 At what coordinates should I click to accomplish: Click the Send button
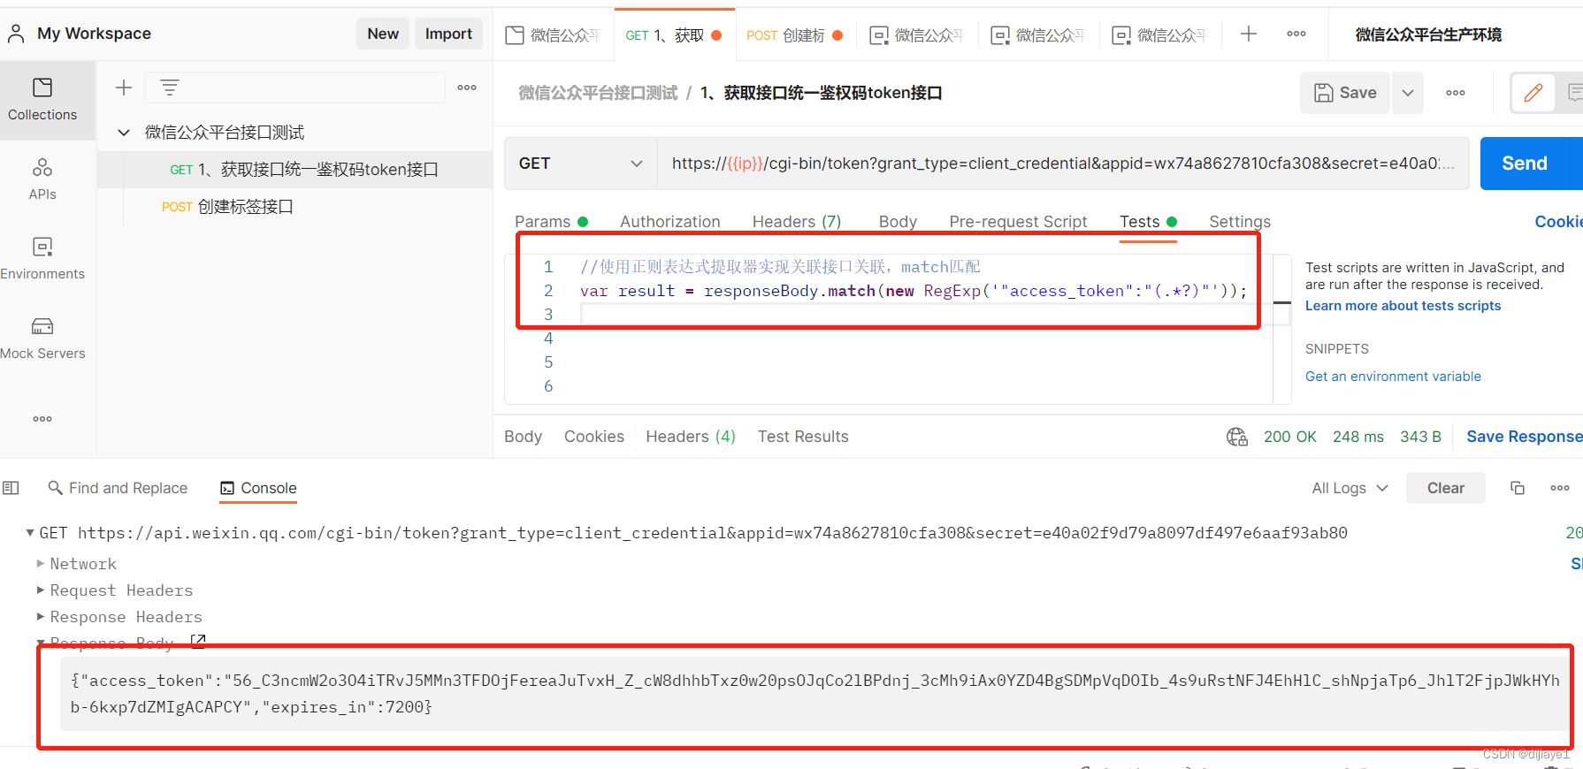coord(1525,164)
